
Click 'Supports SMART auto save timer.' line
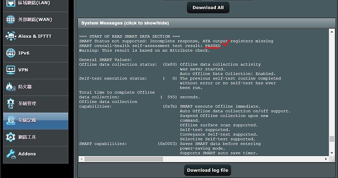(219, 153)
